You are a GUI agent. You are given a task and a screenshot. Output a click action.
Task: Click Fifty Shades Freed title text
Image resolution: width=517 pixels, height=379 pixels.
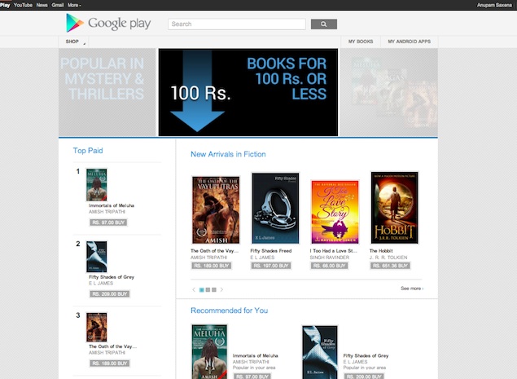(x=271, y=251)
